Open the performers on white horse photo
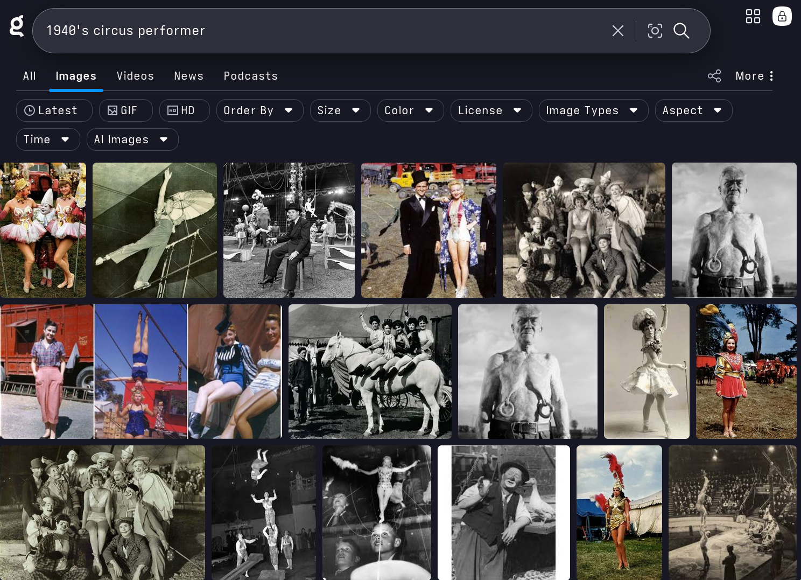801x580 pixels. (x=370, y=372)
